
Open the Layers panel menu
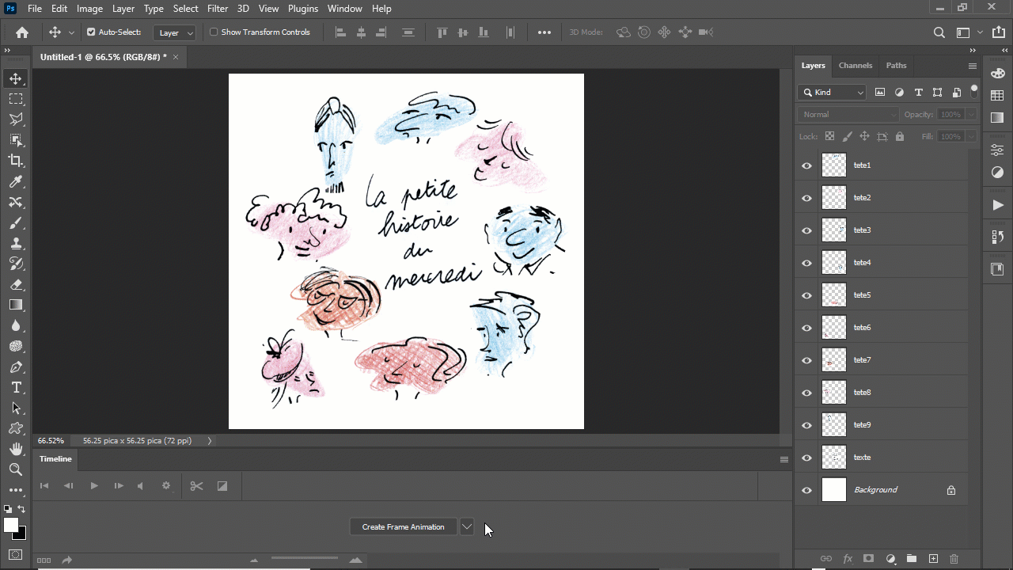click(973, 66)
